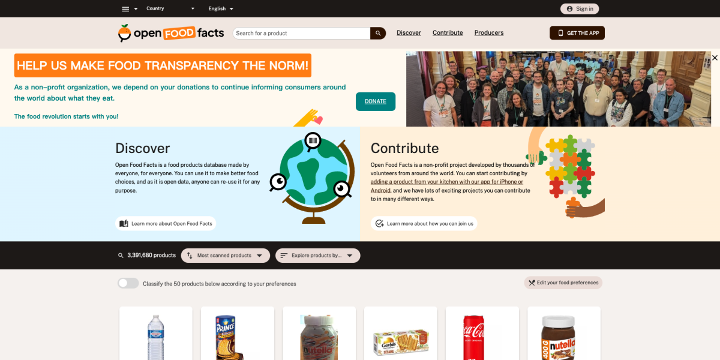Click the search magnifier button
The image size is (720, 360).
(378, 33)
